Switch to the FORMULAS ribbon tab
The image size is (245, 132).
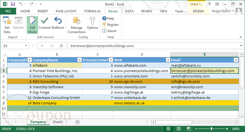[x=92, y=11]
